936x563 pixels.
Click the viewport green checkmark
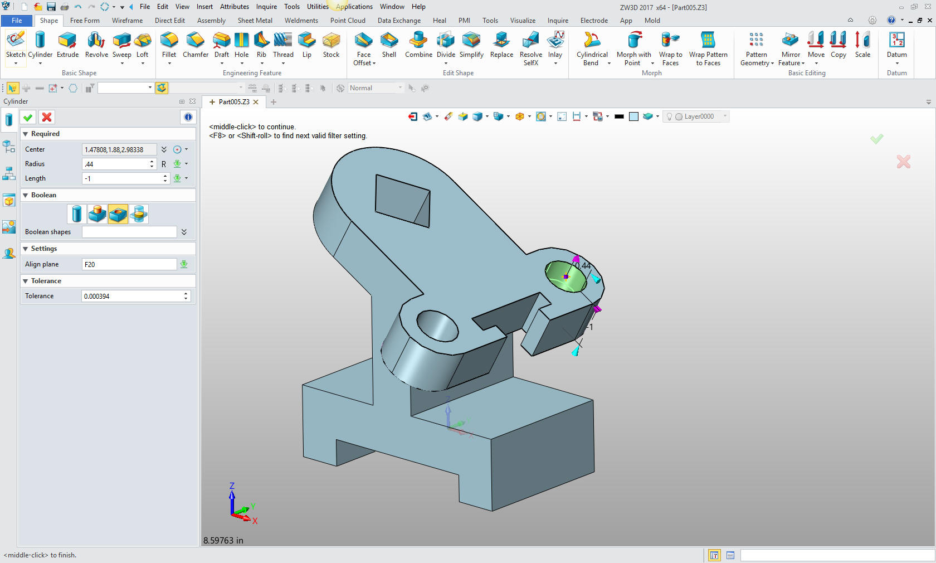pos(876,139)
